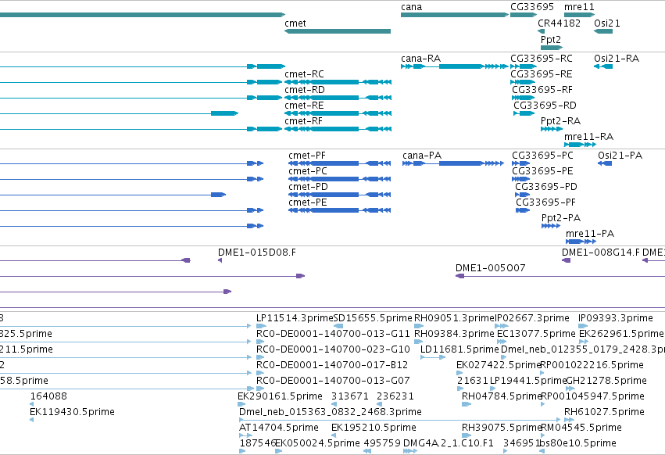Click the RH09384.3prime EST
Screen dimensions: 665x455
pos(418,342)
